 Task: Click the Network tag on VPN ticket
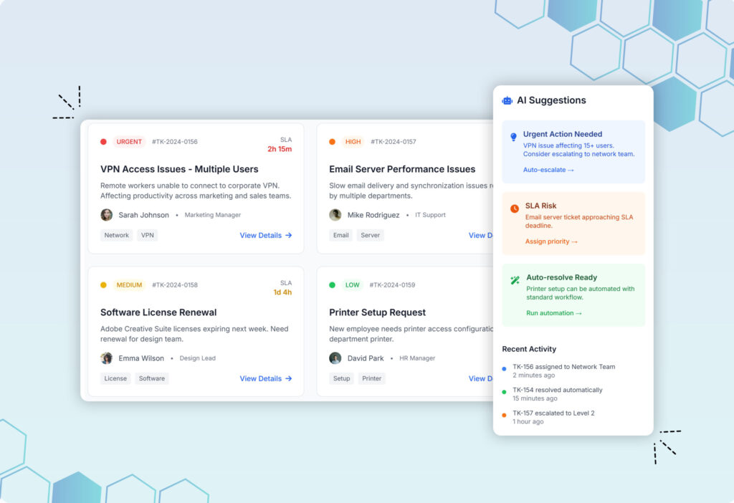[116, 235]
